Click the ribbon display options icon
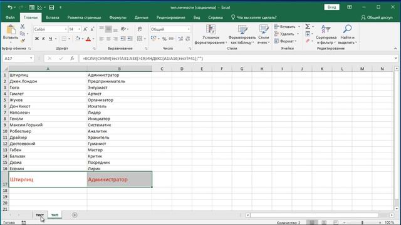The height and width of the screenshot is (225, 401). [350, 7]
